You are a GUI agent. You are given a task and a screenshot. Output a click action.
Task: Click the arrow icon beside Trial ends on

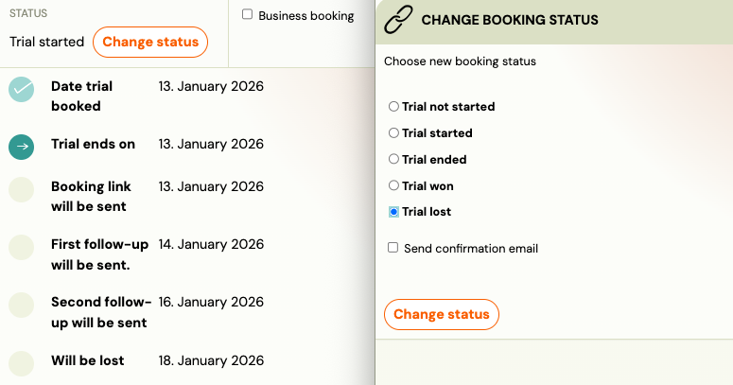[22, 146]
